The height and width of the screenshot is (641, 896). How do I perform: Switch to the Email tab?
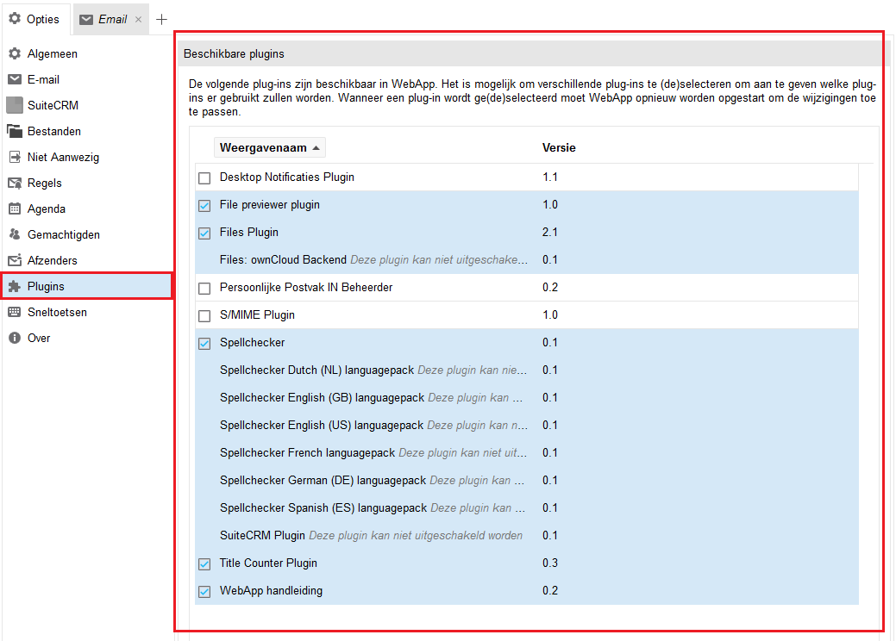111,20
